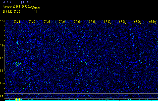Click the 07:26 time axis marker
The height and width of the screenshot is (101, 158).
(x=92, y=22)
